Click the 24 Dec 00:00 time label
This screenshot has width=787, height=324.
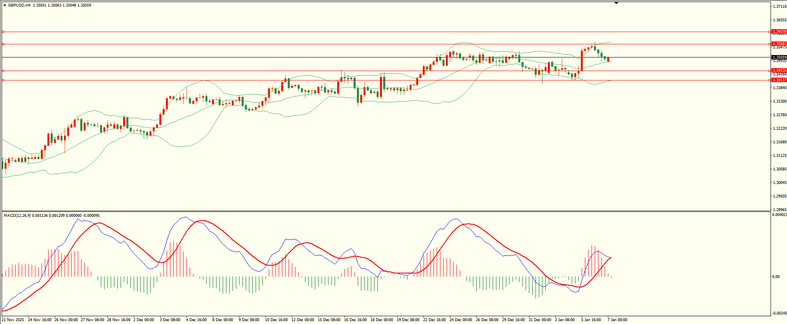[x=461, y=320]
